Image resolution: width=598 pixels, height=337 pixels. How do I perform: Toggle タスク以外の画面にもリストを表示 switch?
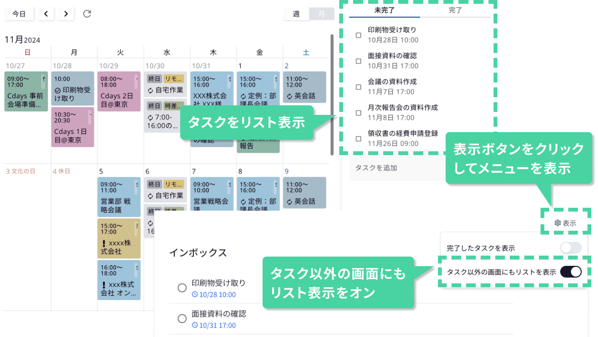tap(571, 272)
